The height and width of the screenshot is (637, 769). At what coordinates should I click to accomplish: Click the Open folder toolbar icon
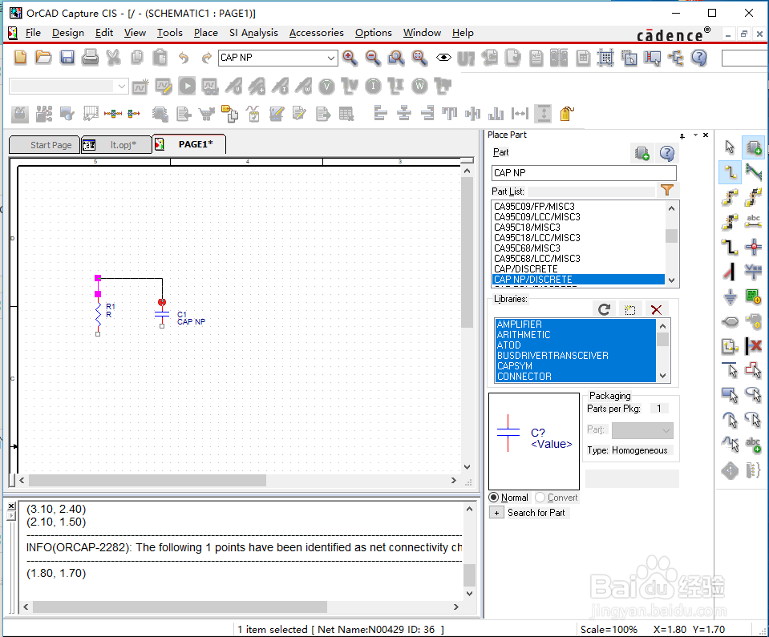[x=43, y=58]
